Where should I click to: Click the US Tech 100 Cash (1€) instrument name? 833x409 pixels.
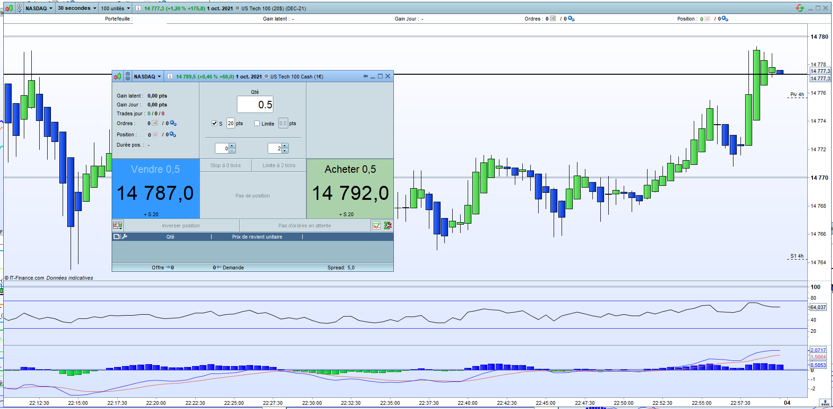pos(297,77)
